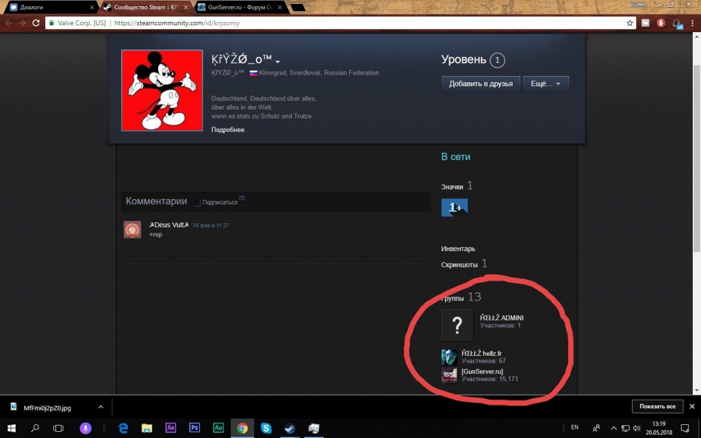Click the Добавить в друзья button
Screen dimensions: 701x438
pos(481,83)
